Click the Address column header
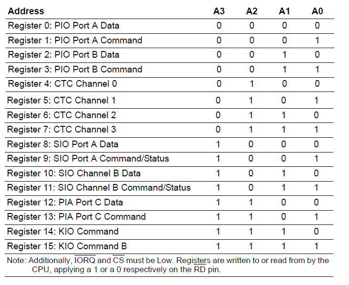Screen dimensions: 349x285 pos(26,11)
